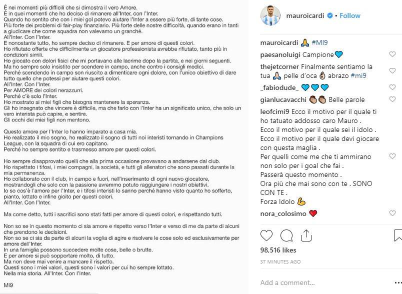The image size is (402, 294).
Task: Click the verified badge next to mauroicardi
Action: point(330,16)
